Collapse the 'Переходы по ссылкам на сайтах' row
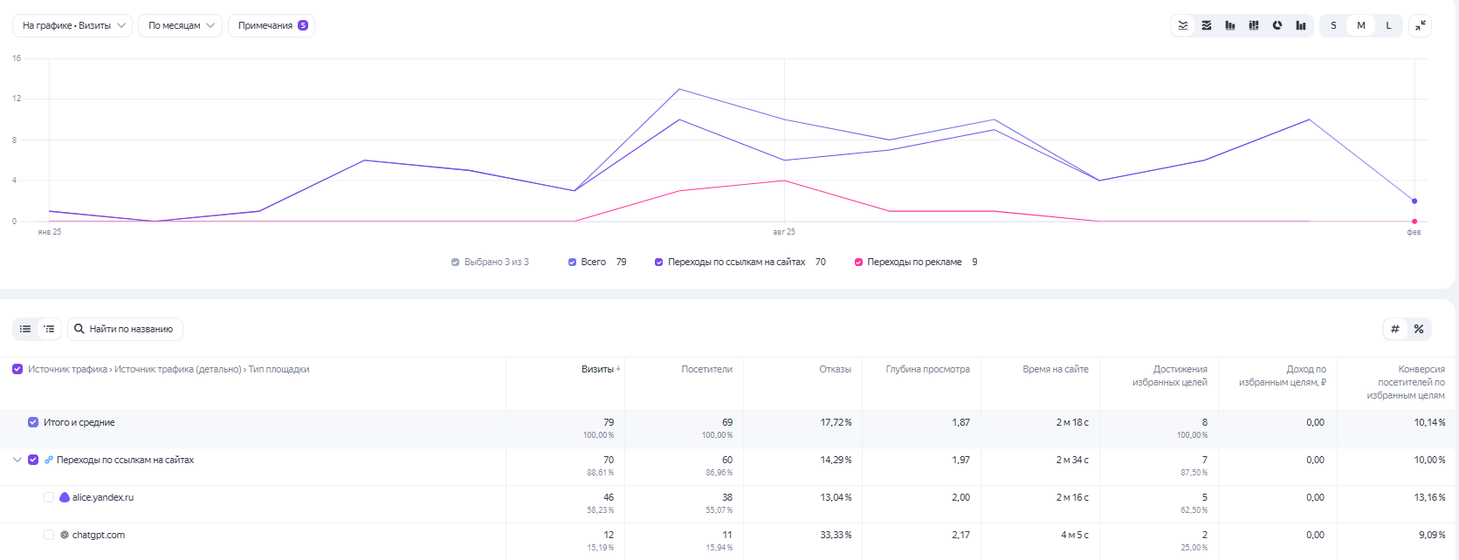The width and height of the screenshot is (1459, 560). pyautogui.click(x=17, y=460)
